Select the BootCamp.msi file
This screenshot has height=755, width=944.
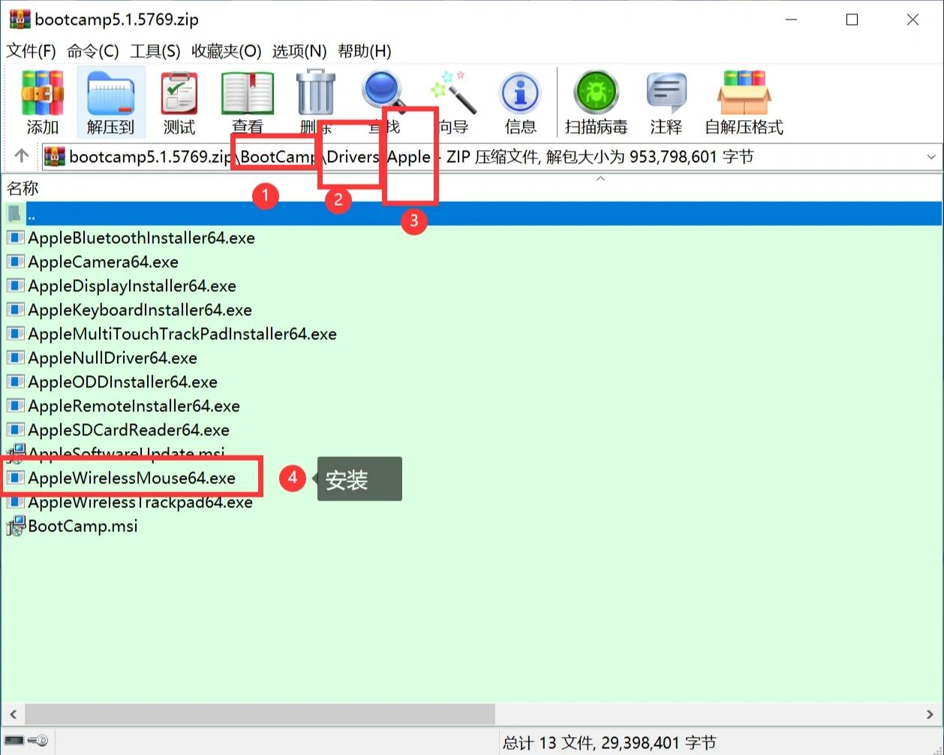83,526
